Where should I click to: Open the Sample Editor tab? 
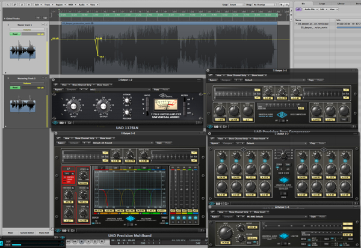(x=27, y=232)
